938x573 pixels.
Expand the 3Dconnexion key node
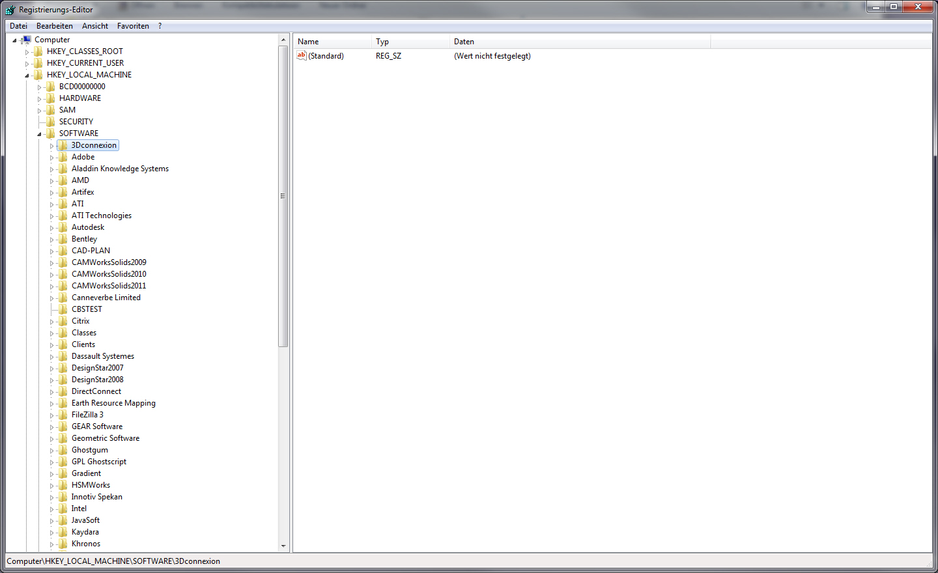pos(51,146)
